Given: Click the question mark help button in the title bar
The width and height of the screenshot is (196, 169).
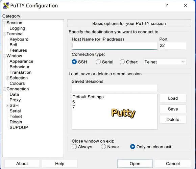Looking at the screenshot, I should (x=167, y=6).
